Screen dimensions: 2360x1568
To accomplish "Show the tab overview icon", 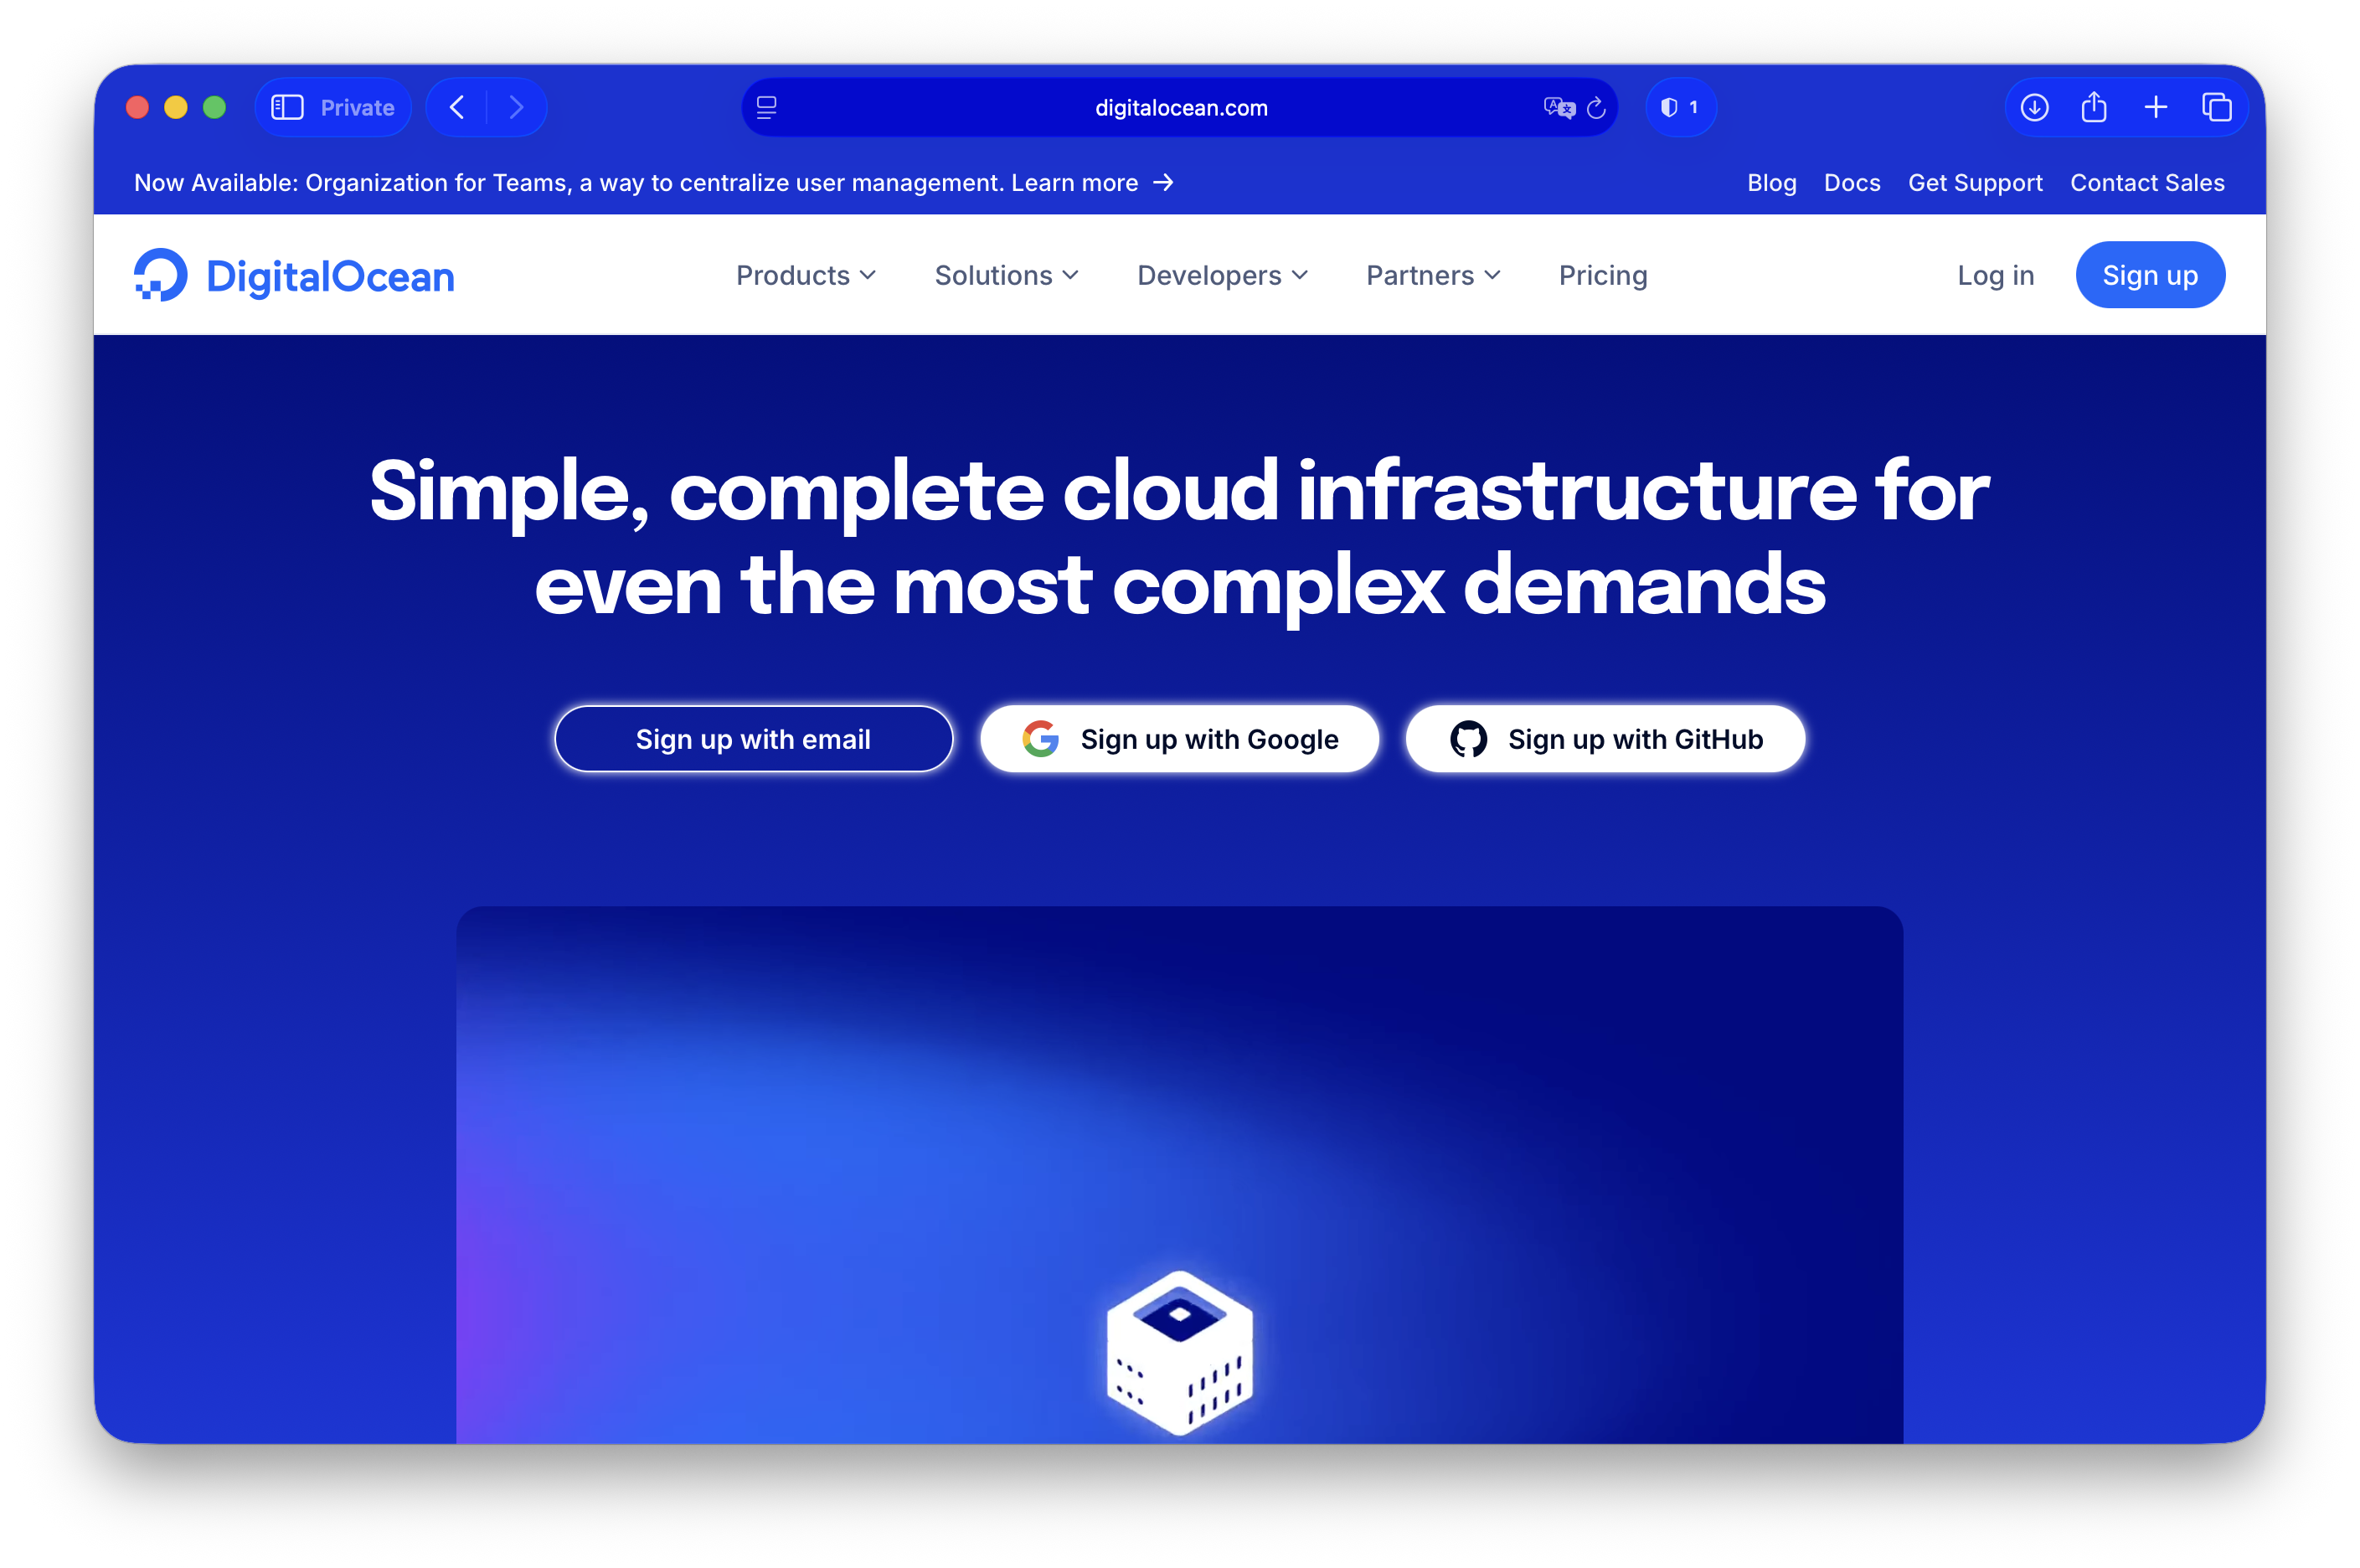I will (2216, 107).
